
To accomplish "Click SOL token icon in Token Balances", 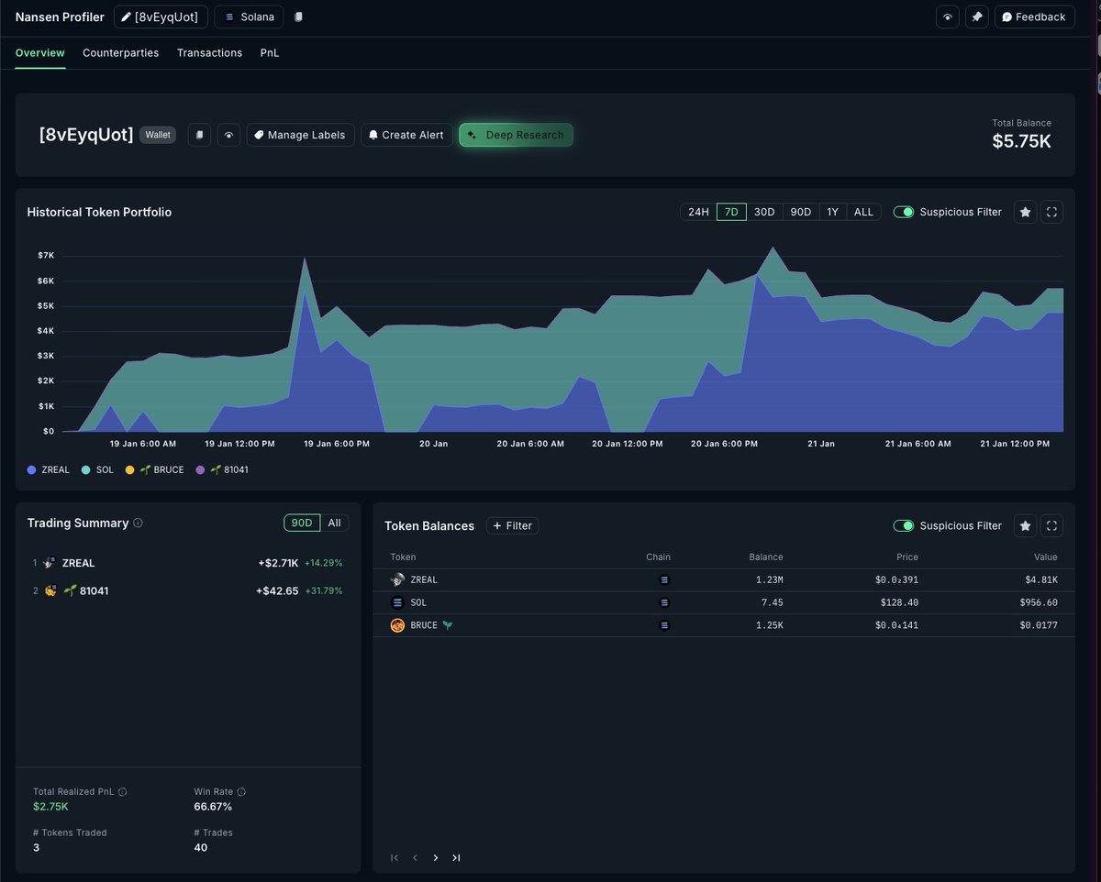I will point(397,602).
